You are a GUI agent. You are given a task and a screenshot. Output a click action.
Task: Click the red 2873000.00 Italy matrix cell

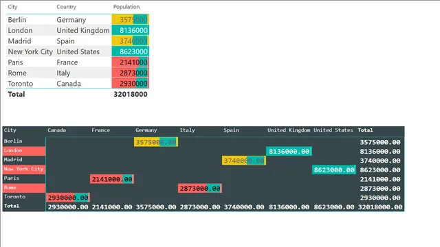200,189
